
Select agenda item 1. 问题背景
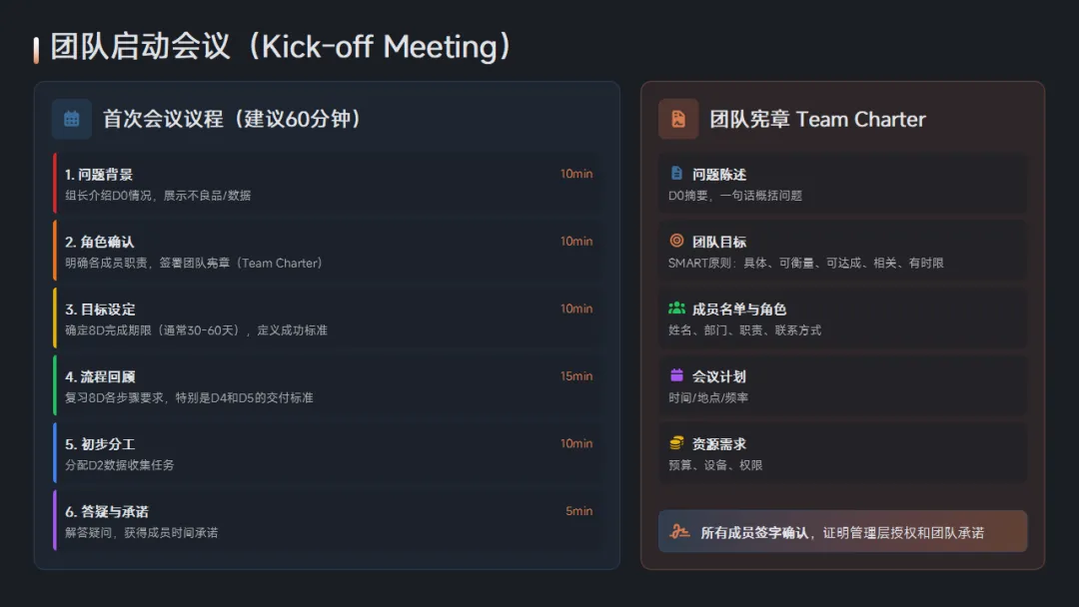326,184
